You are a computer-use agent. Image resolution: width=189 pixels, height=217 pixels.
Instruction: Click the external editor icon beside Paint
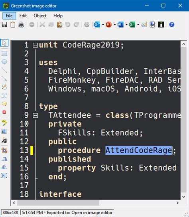152,25
